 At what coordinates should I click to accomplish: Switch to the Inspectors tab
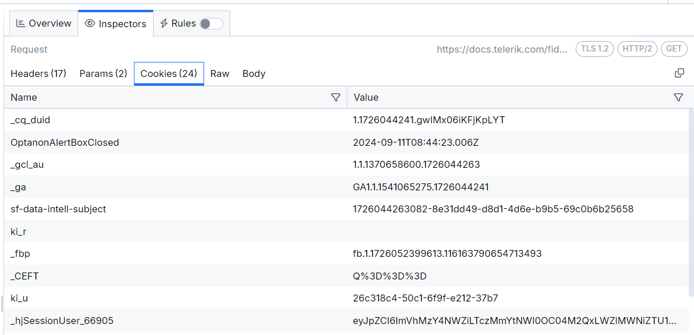(115, 24)
